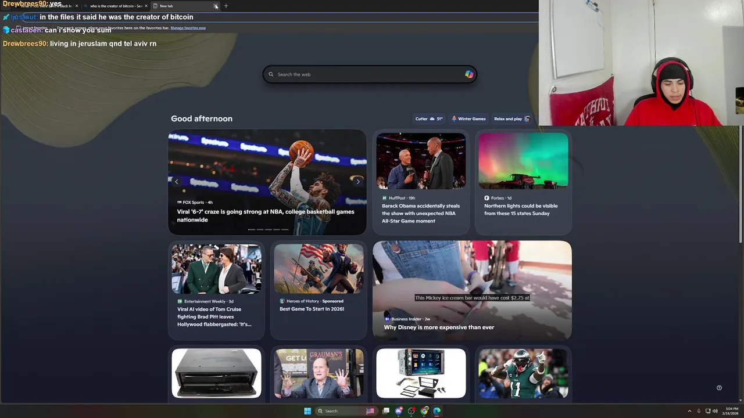The width and height of the screenshot is (744, 418).
Task: Open the Viral '6-7' craze NBA story
Action: (x=266, y=216)
